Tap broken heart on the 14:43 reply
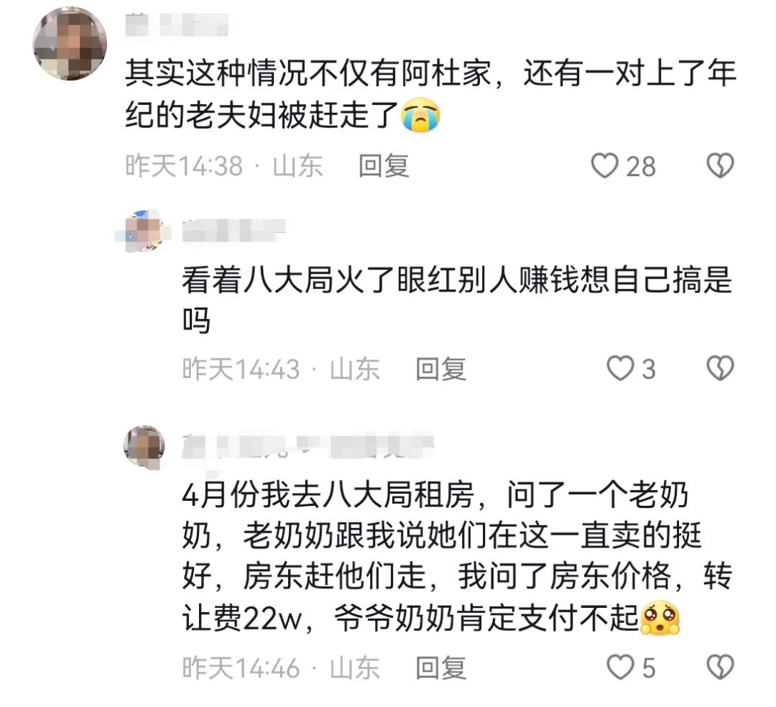776x707 pixels. pyautogui.click(x=719, y=369)
